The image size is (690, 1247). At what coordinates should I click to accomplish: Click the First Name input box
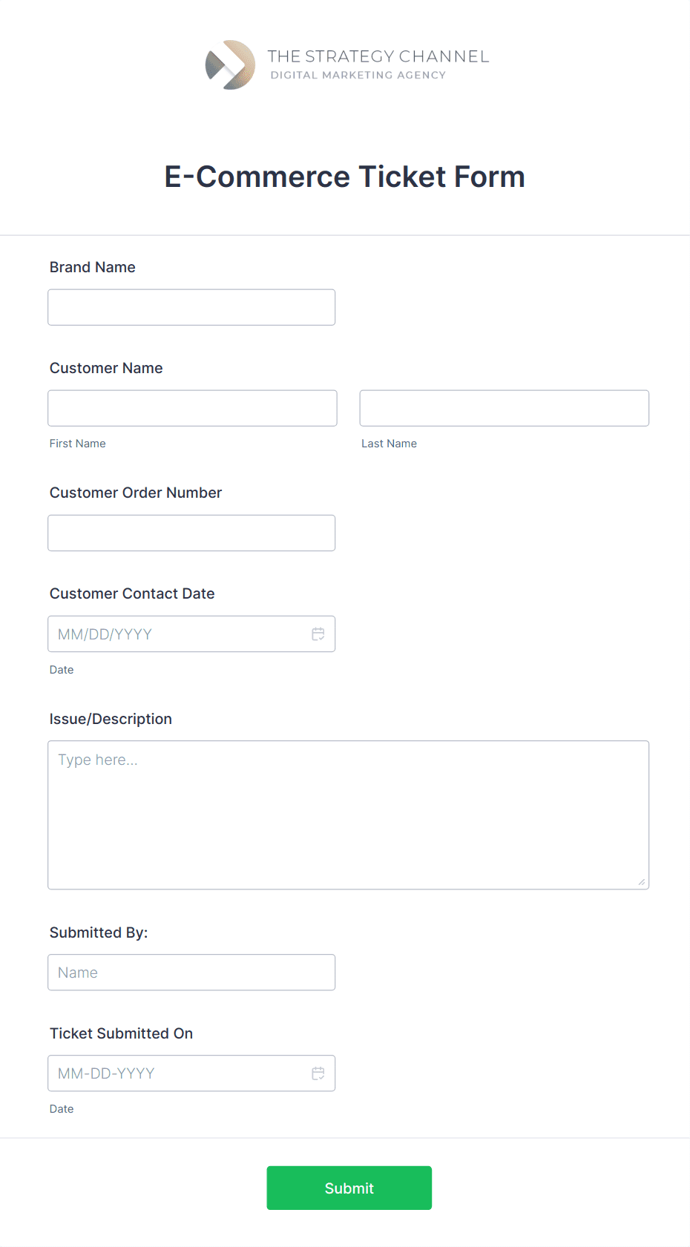point(191,407)
